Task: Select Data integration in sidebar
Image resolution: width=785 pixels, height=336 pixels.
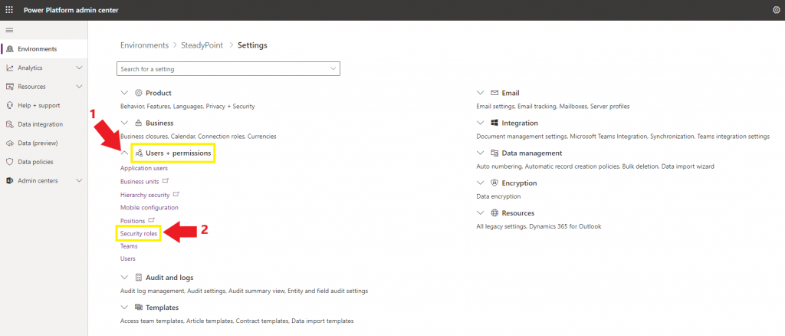Action: click(44, 124)
